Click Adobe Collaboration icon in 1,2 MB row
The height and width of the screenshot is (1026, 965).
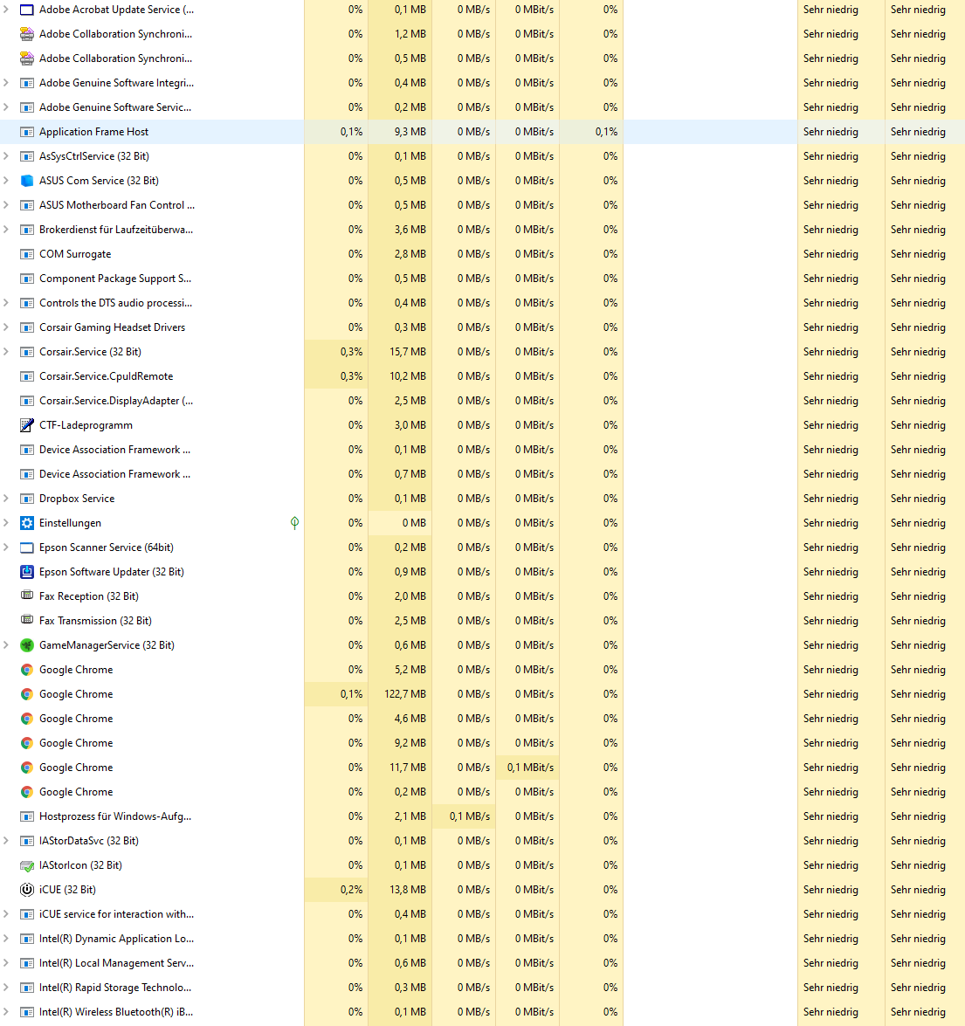(x=27, y=34)
